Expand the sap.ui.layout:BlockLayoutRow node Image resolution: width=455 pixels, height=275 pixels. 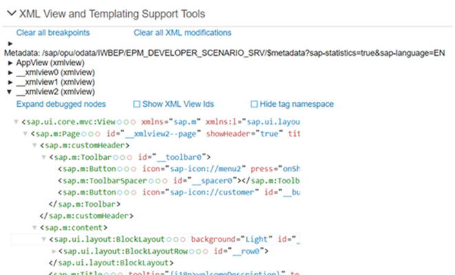point(54,251)
